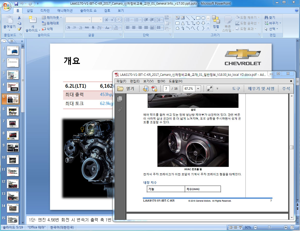Save the presentation with the floppy icon

pos(16,4)
